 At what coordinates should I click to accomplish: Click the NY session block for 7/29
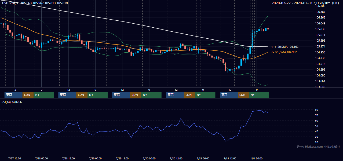pyautogui.click(x=151, y=95)
